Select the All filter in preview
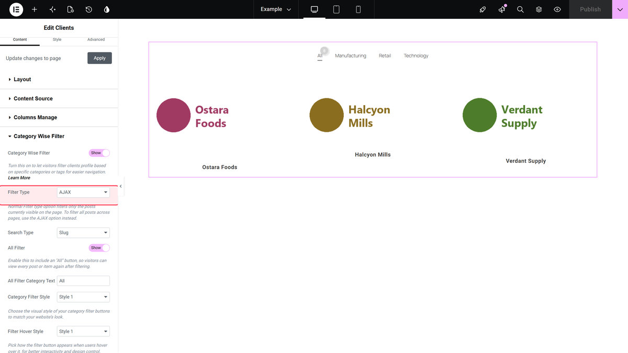The image size is (628, 353). click(x=320, y=55)
